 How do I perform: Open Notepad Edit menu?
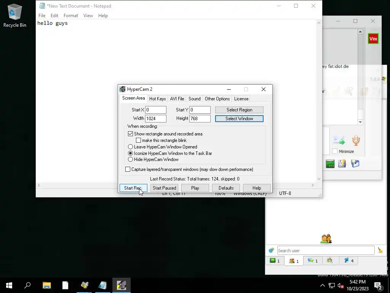coord(54,15)
